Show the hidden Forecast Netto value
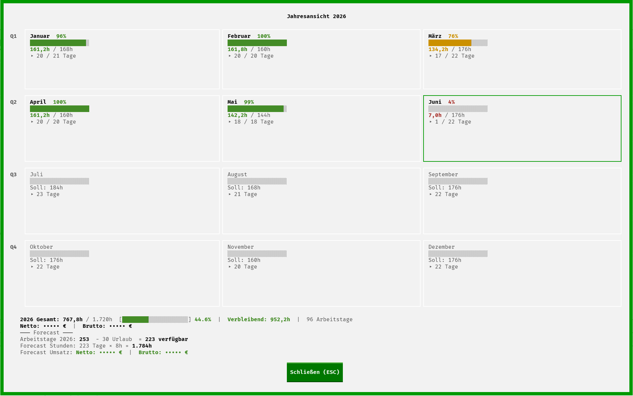This screenshot has height=396, width=633. click(111, 353)
